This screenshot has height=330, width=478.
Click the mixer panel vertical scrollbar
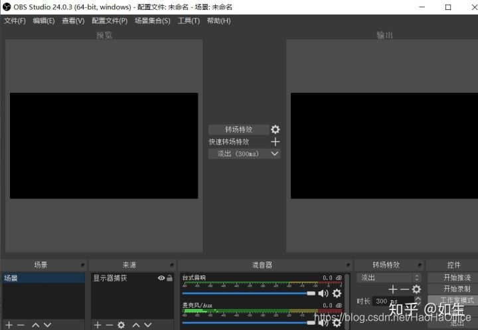[347, 301]
